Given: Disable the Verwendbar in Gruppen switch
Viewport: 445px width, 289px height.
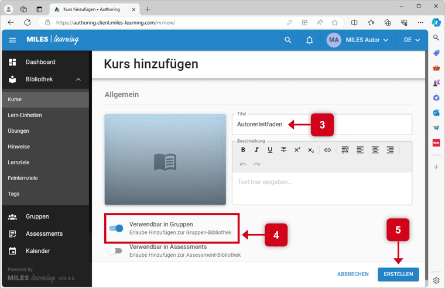Looking at the screenshot, I should click(116, 228).
